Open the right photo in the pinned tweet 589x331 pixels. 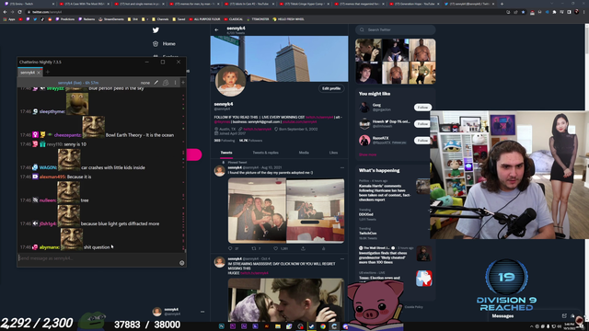click(316, 211)
